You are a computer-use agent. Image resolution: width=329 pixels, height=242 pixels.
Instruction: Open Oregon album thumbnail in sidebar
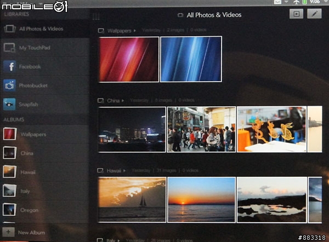pyautogui.click(x=10, y=209)
